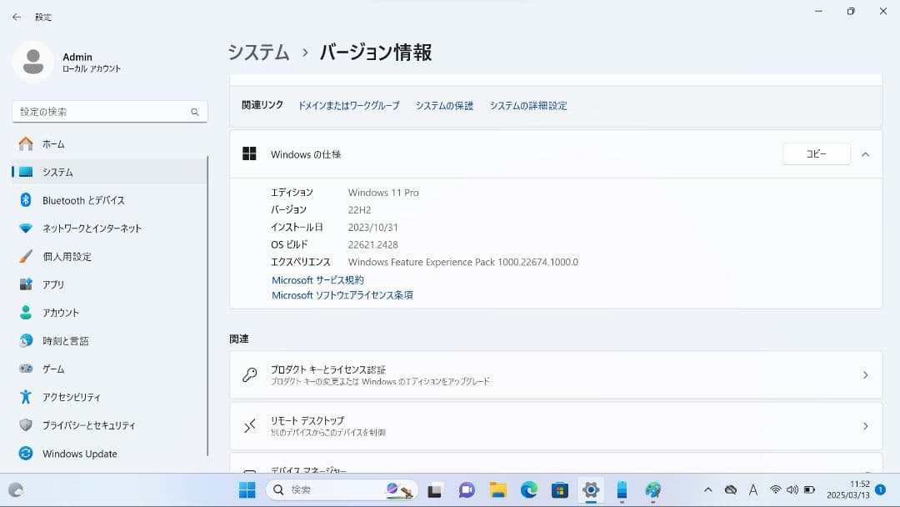Click the 設定の検索 search field
The width and height of the screenshot is (900, 507).
[x=109, y=111]
